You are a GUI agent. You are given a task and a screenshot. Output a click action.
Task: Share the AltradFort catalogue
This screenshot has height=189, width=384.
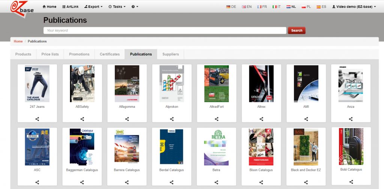point(216,119)
